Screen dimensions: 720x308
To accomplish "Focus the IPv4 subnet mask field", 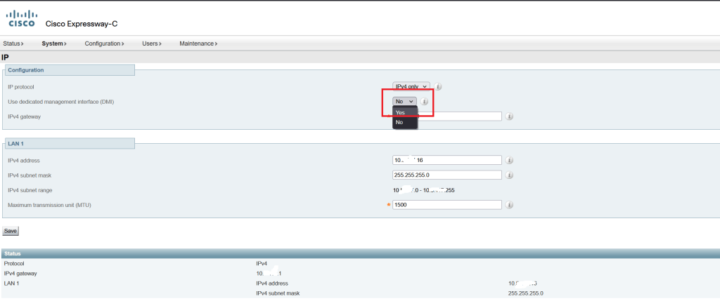I will 446,175.
